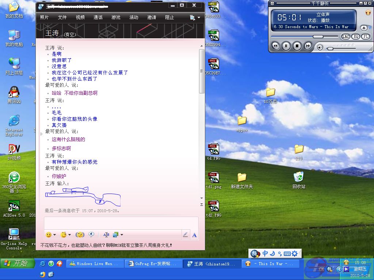The image size is (374, 280).
Task: Toggle the EQ equalizer panel
Action: [355, 37]
